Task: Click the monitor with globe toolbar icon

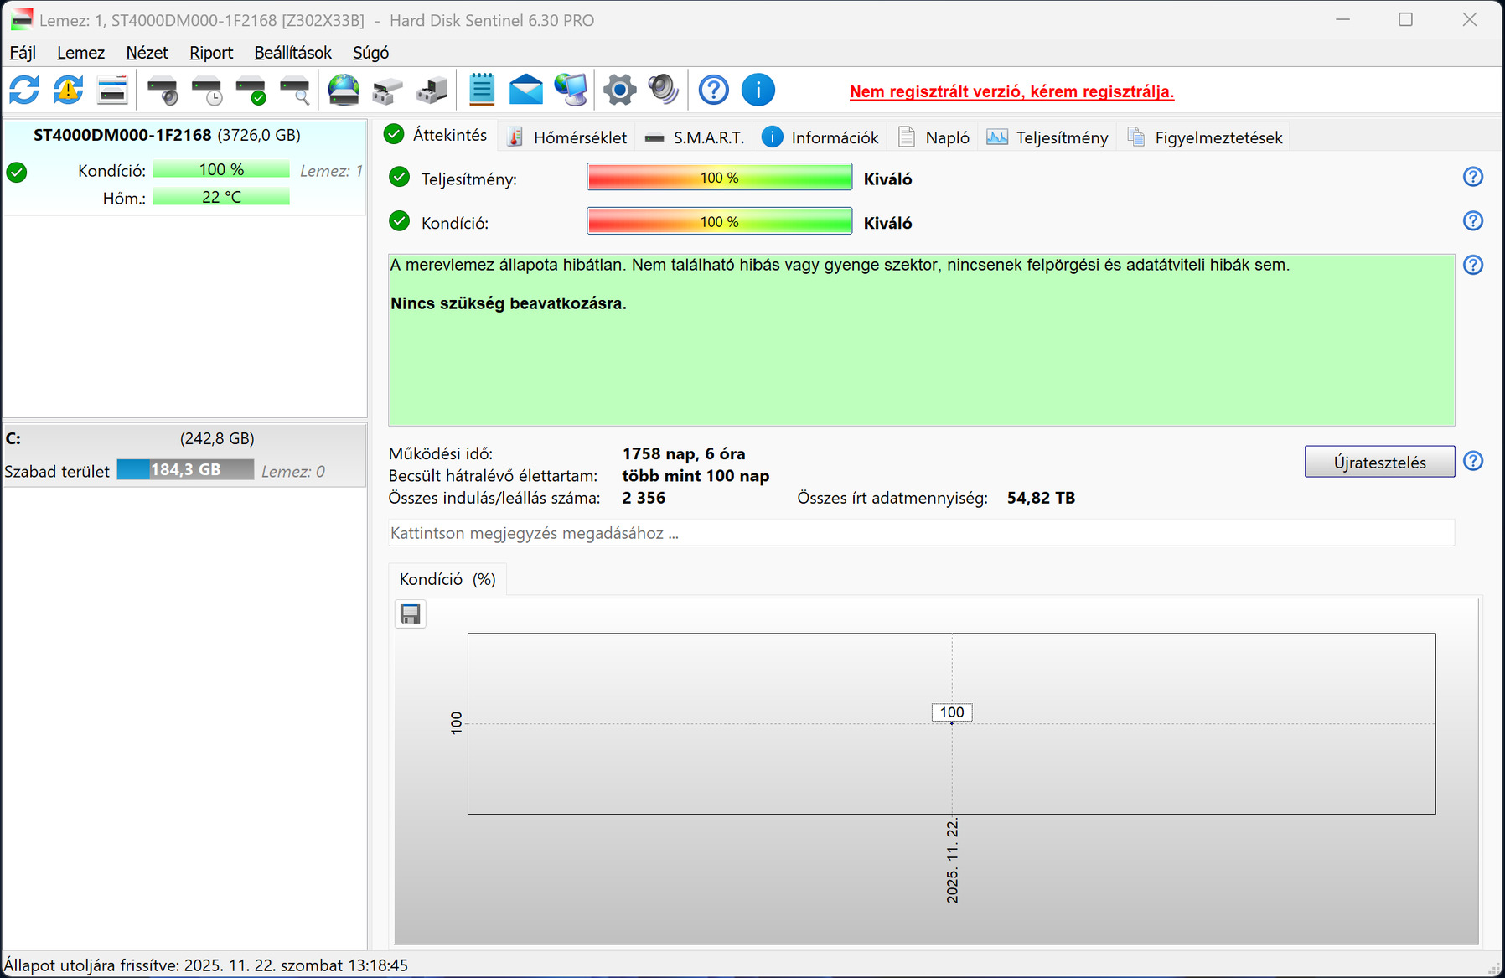Action: point(571,90)
